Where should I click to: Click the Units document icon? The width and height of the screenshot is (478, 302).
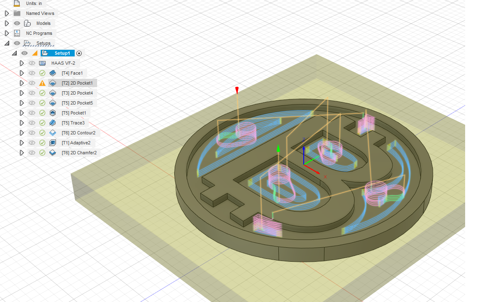(x=17, y=3)
